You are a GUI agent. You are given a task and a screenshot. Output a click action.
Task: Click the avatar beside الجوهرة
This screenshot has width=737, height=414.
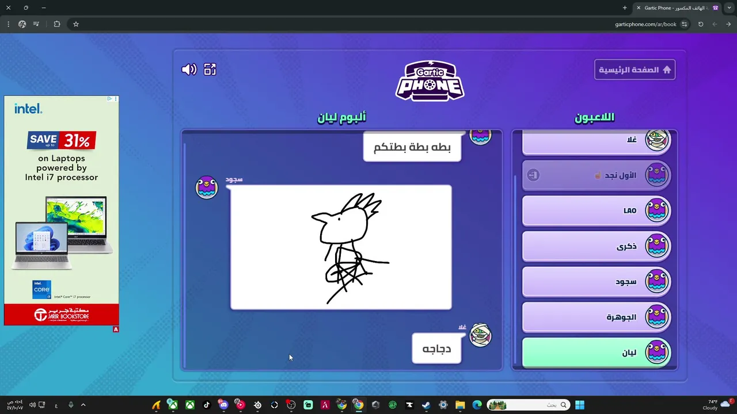656,317
